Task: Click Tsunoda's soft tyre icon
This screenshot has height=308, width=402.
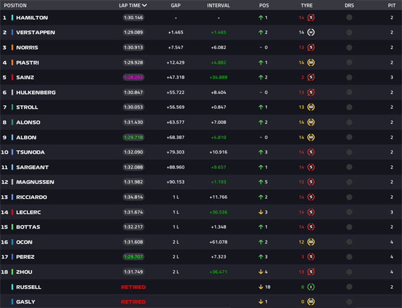Action: (311, 152)
